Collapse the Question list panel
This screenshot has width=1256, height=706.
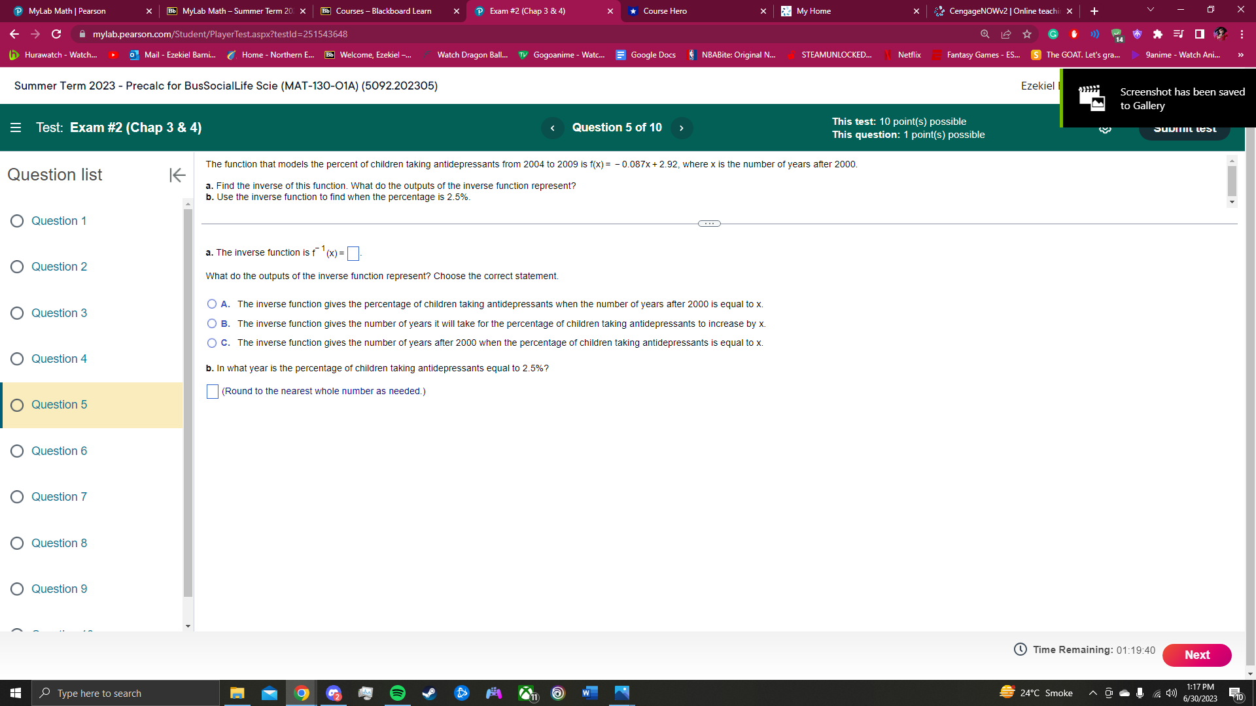tap(177, 175)
